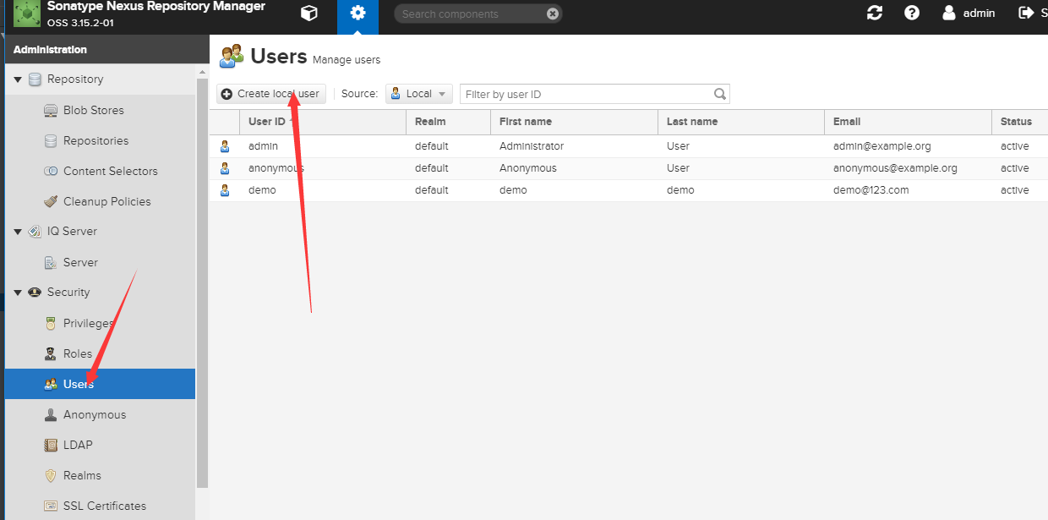Click the Sign out icon
The image size is (1048, 520).
pyautogui.click(x=1027, y=13)
